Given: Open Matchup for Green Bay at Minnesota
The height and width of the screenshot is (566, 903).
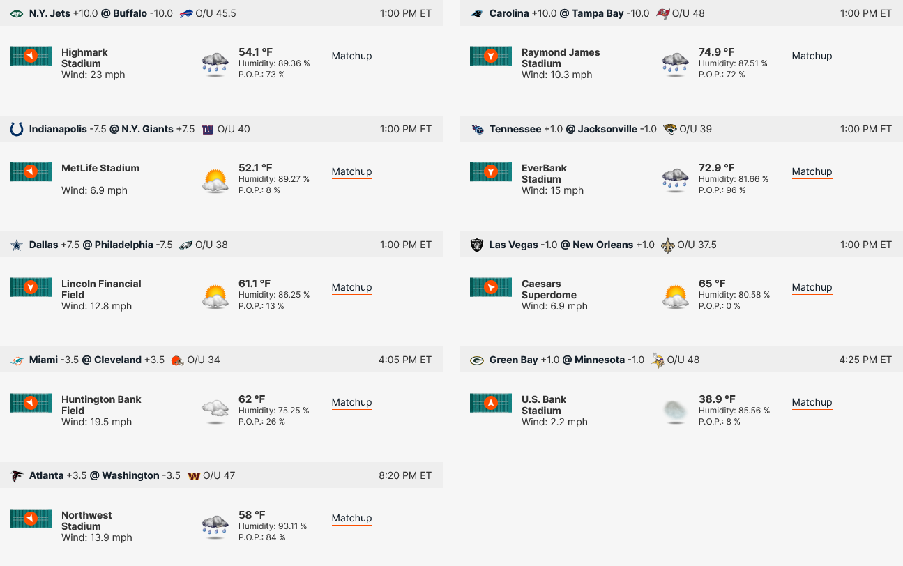Looking at the screenshot, I should pyautogui.click(x=812, y=403).
